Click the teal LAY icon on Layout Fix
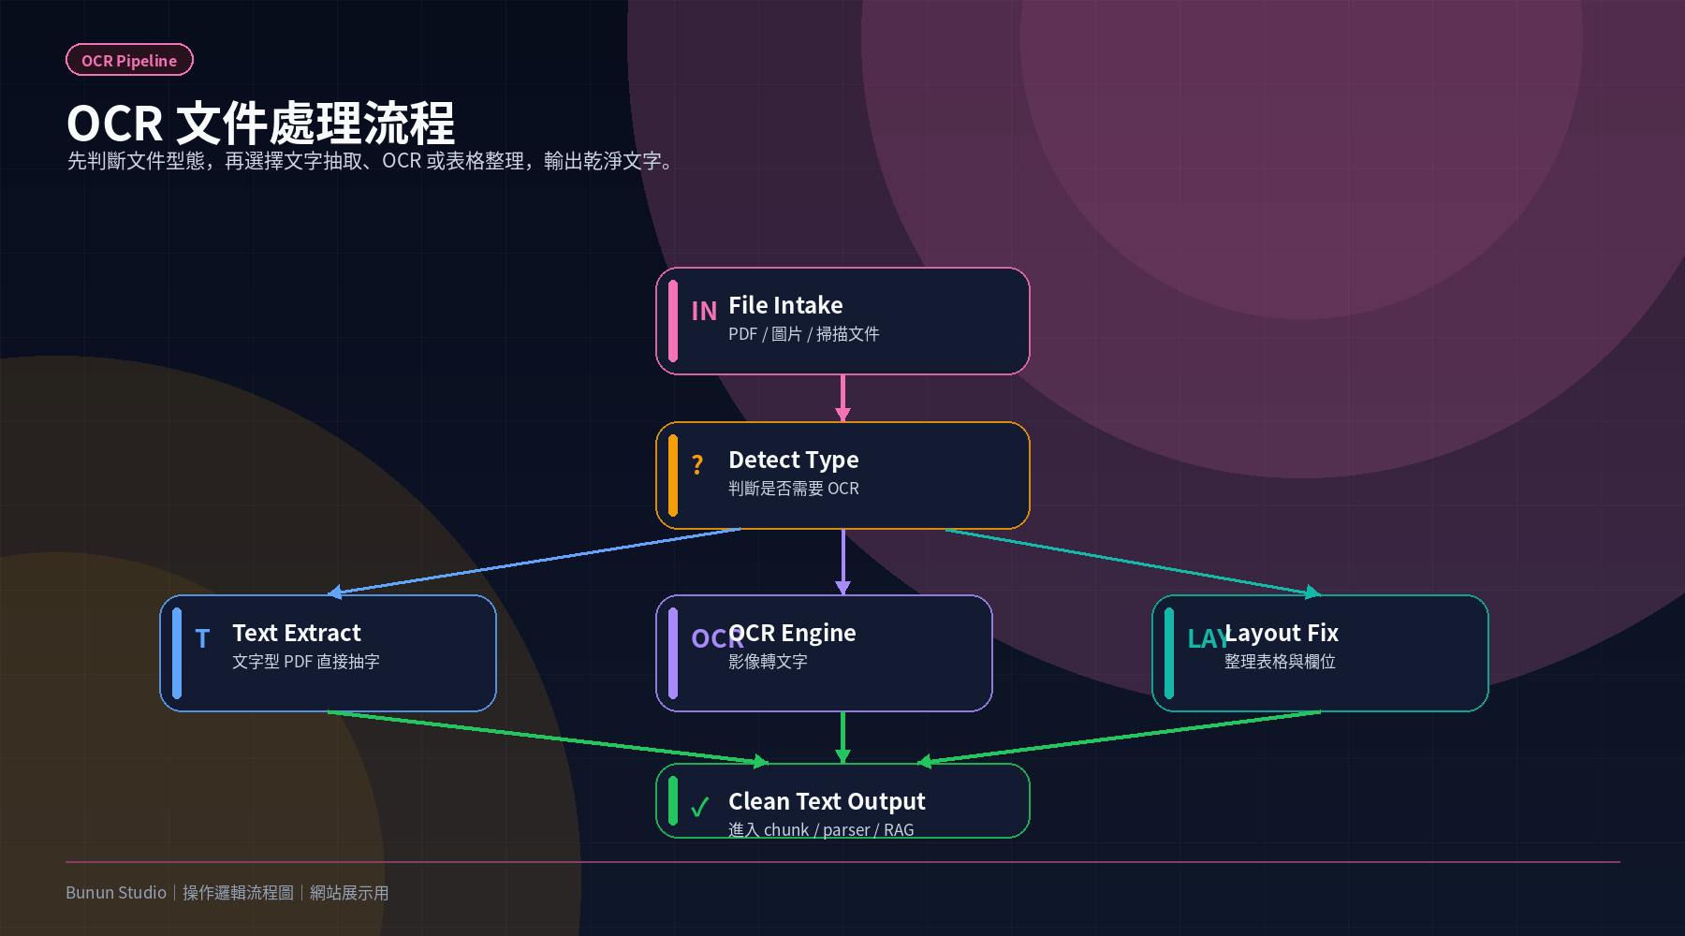 (1207, 638)
